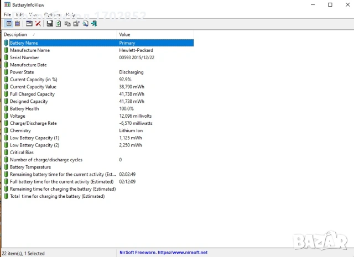Screen dimensions: 354x257
Task: Sort by the Description column header
Action: [55, 34]
